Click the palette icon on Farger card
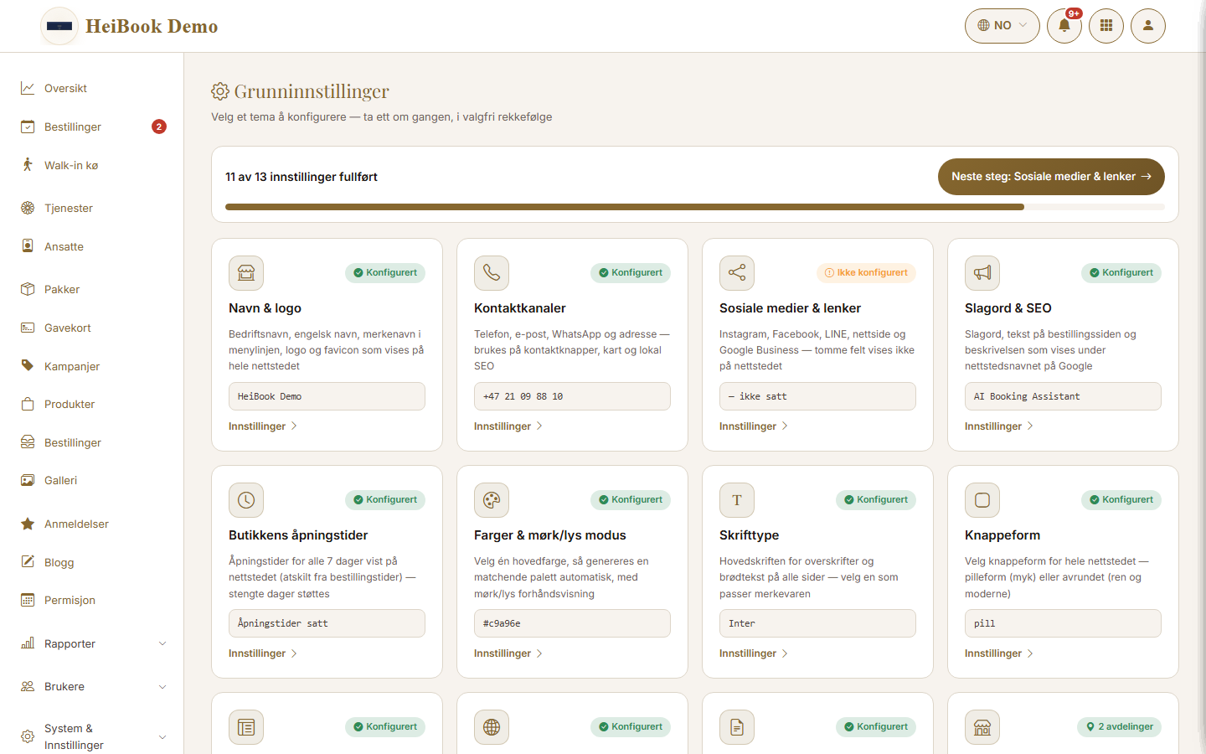 pyautogui.click(x=492, y=500)
